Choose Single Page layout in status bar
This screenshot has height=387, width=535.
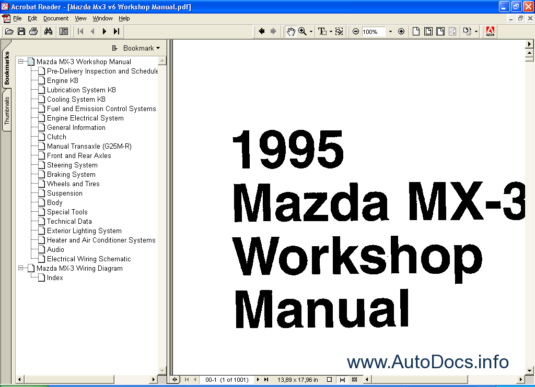tap(329, 380)
